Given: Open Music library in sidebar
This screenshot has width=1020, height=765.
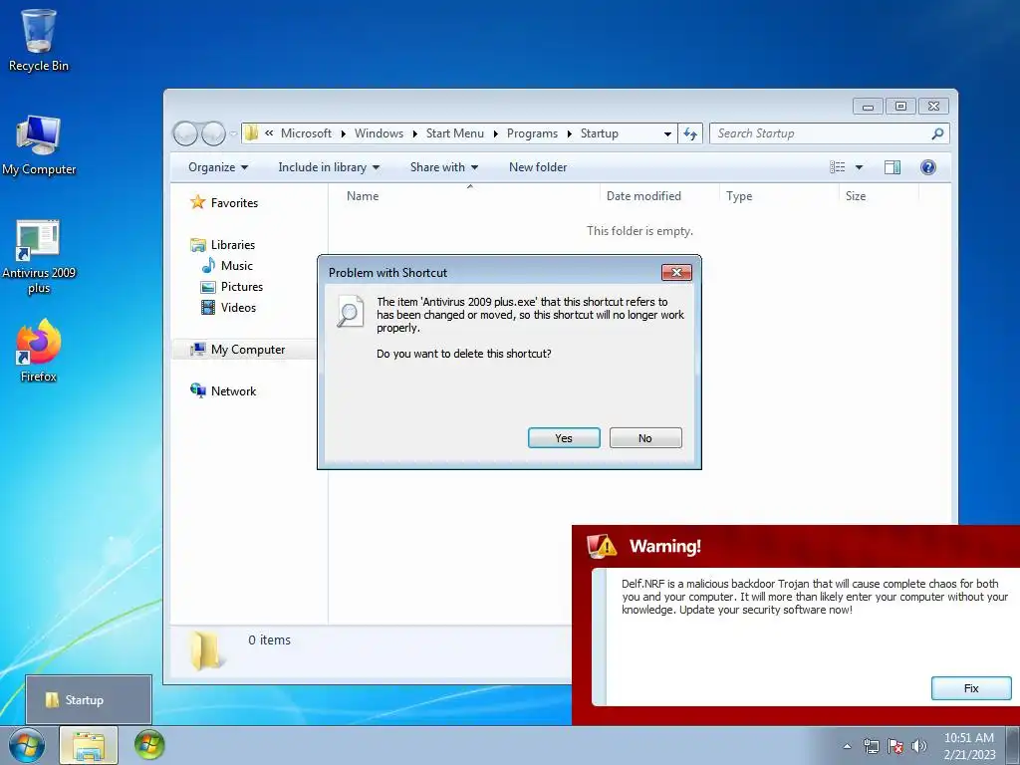Looking at the screenshot, I should [x=228, y=265].
